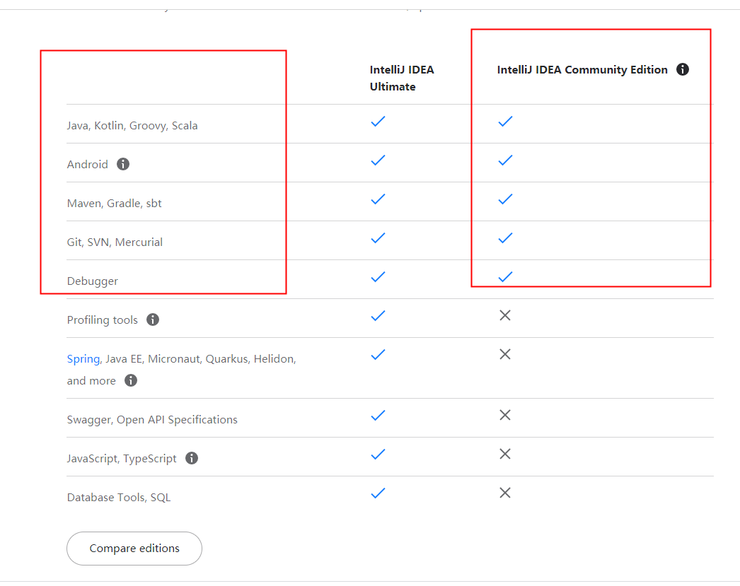Click the "Git, SVN, Mercurial" row label
Image resolution: width=740 pixels, height=586 pixels.
coord(115,242)
